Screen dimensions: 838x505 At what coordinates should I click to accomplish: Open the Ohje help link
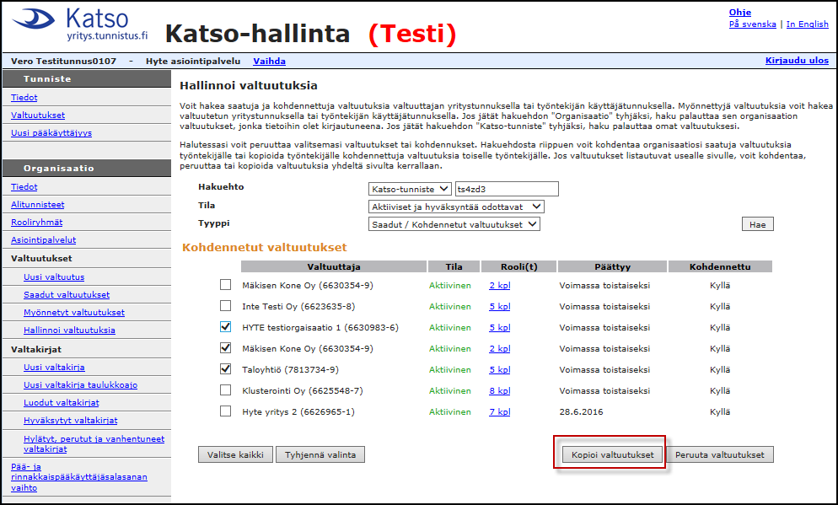[x=739, y=13]
